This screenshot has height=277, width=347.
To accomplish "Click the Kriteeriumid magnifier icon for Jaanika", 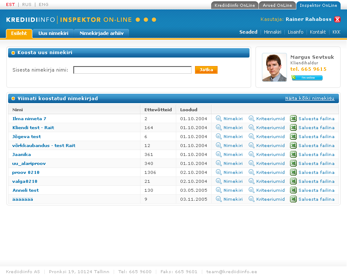I will tap(251, 154).
